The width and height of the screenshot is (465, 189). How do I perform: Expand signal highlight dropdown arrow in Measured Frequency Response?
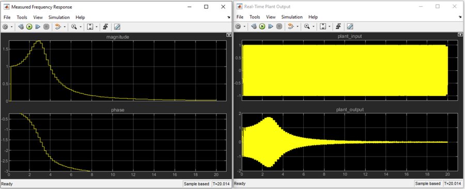(x=65, y=27)
